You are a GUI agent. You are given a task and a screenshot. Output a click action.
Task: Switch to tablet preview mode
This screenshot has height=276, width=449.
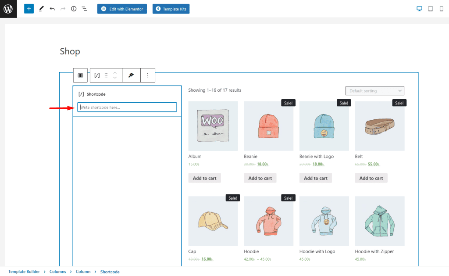point(430,9)
